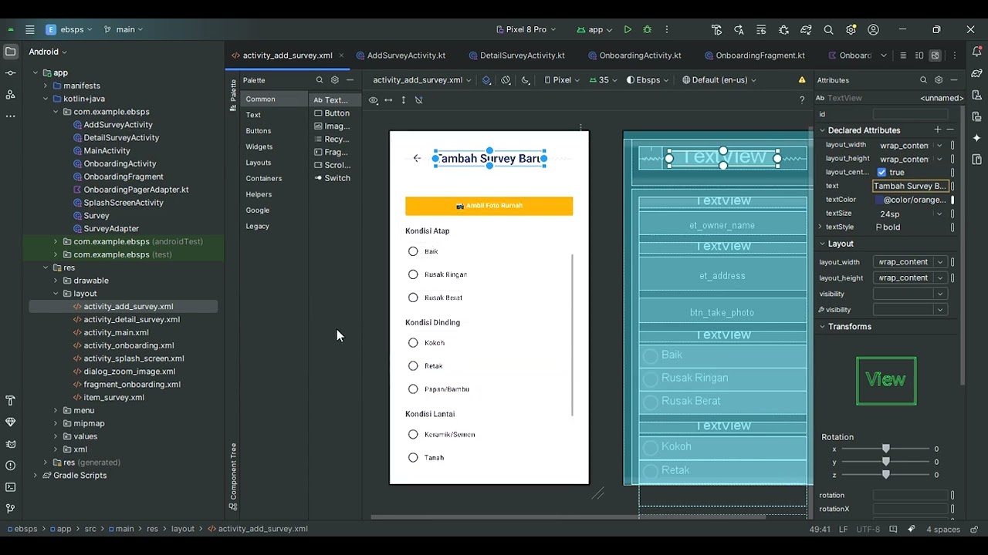This screenshot has height=555, width=988.
Task: Collapse the Declared Attributes section
Action: click(823, 130)
